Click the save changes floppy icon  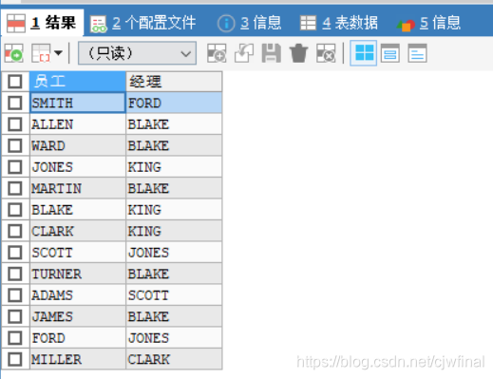point(272,53)
